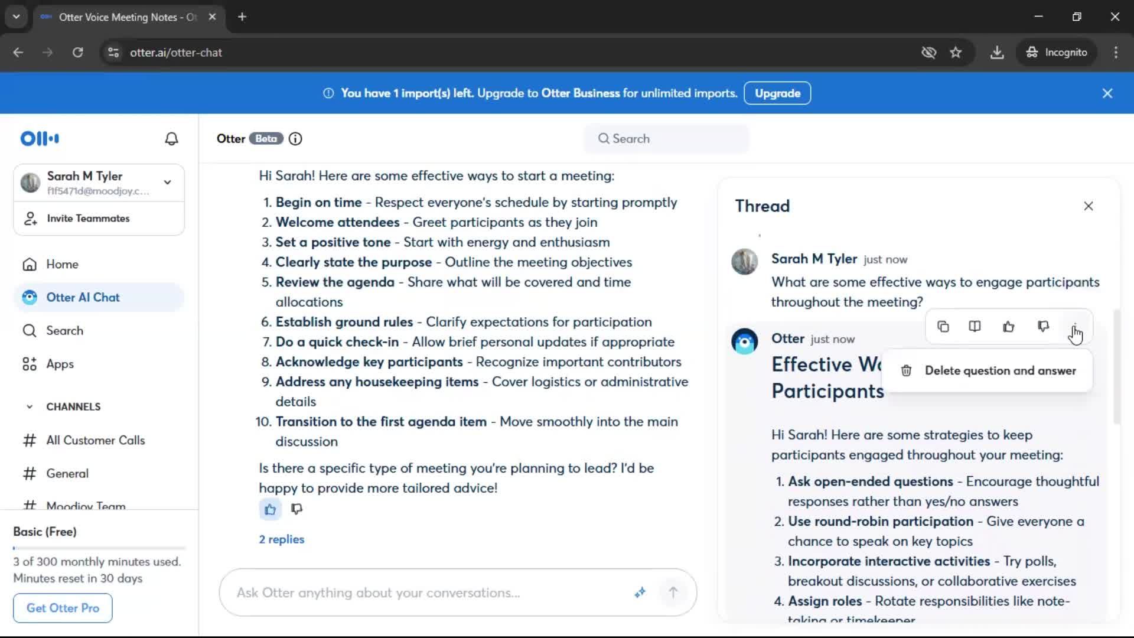Screen dimensions: 1134x638
Task: Copy the thread answer
Action: pos(943,327)
